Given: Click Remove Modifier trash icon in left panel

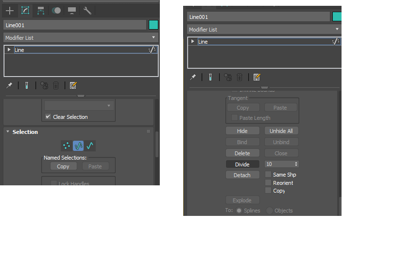Looking at the screenshot, I should (56, 85).
